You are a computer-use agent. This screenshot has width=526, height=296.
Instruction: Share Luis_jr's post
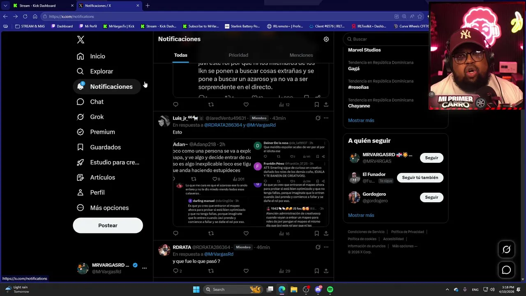(x=326, y=234)
